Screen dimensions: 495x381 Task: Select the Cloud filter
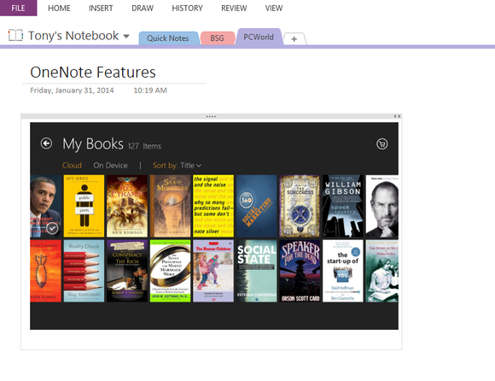click(72, 165)
